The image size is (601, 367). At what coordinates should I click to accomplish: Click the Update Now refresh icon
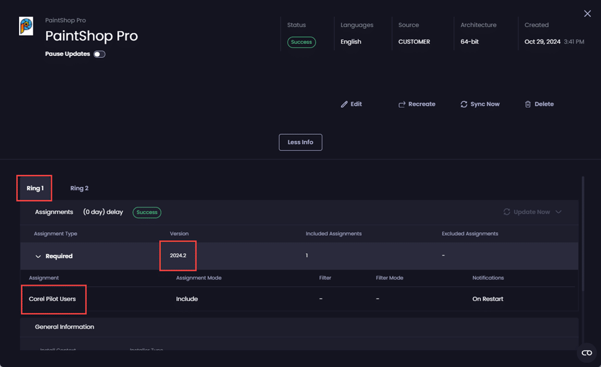pos(507,212)
